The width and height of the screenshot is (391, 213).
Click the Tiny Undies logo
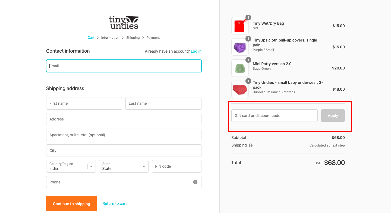pos(124,22)
